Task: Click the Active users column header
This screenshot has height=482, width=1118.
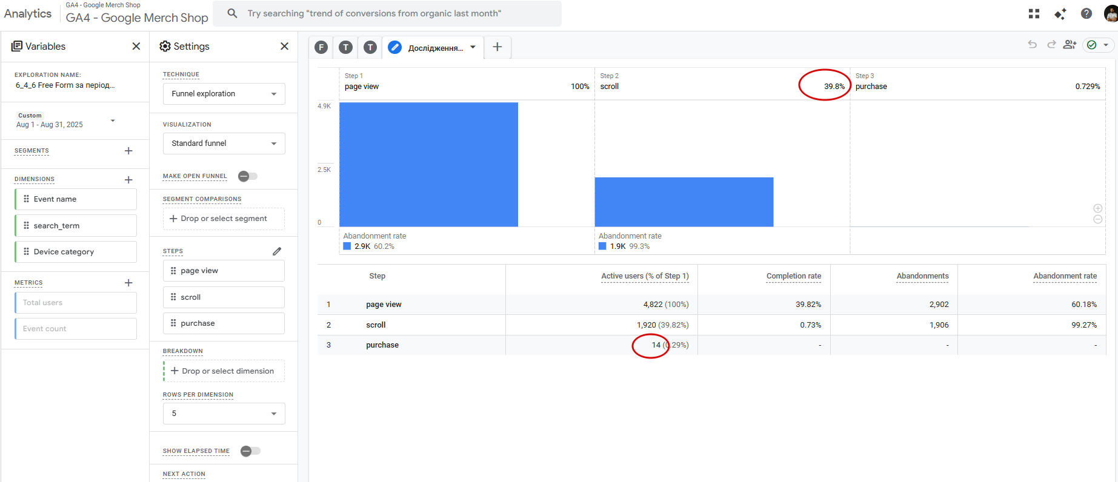Action: (645, 276)
